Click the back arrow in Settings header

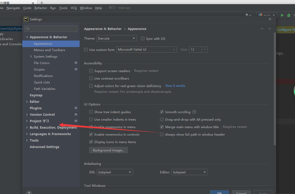[x=262, y=29]
